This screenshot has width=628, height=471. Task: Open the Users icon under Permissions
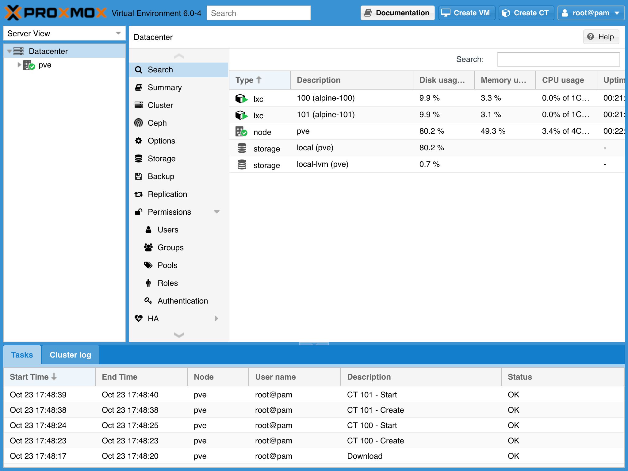tap(148, 229)
